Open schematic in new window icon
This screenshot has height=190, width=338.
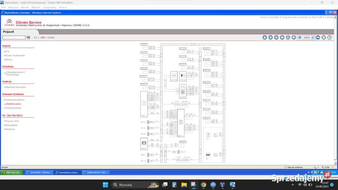point(330,37)
